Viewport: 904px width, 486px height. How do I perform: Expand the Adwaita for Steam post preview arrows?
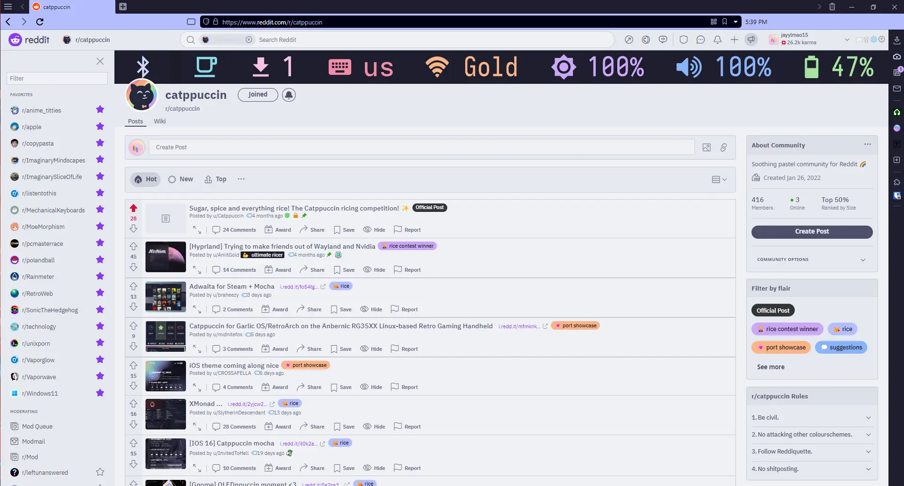pos(197,309)
